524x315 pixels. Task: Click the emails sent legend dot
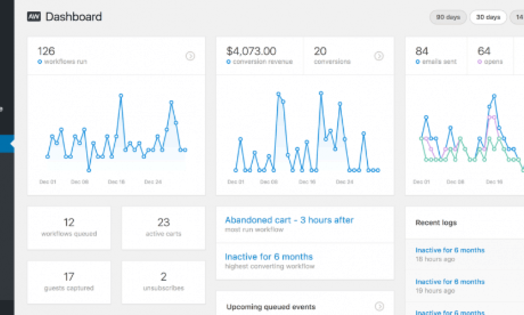pyautogui.click(x=418, y=62)
